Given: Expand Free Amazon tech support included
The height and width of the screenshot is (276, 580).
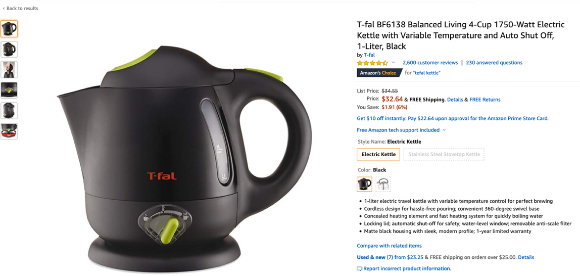Looking at the screenshot, I should 401,130.
